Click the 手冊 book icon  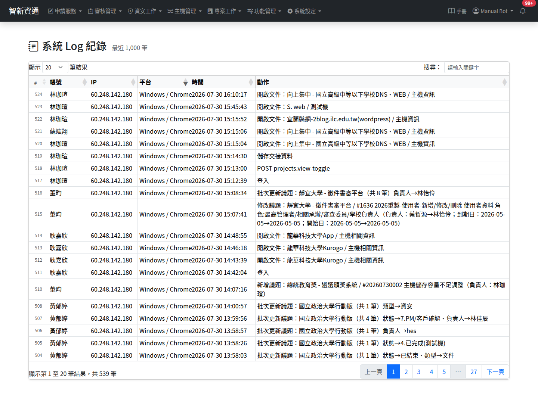(451, 11)
